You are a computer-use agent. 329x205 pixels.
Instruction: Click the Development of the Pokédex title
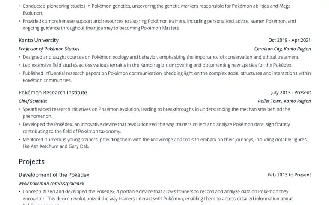tap(54, 175)
